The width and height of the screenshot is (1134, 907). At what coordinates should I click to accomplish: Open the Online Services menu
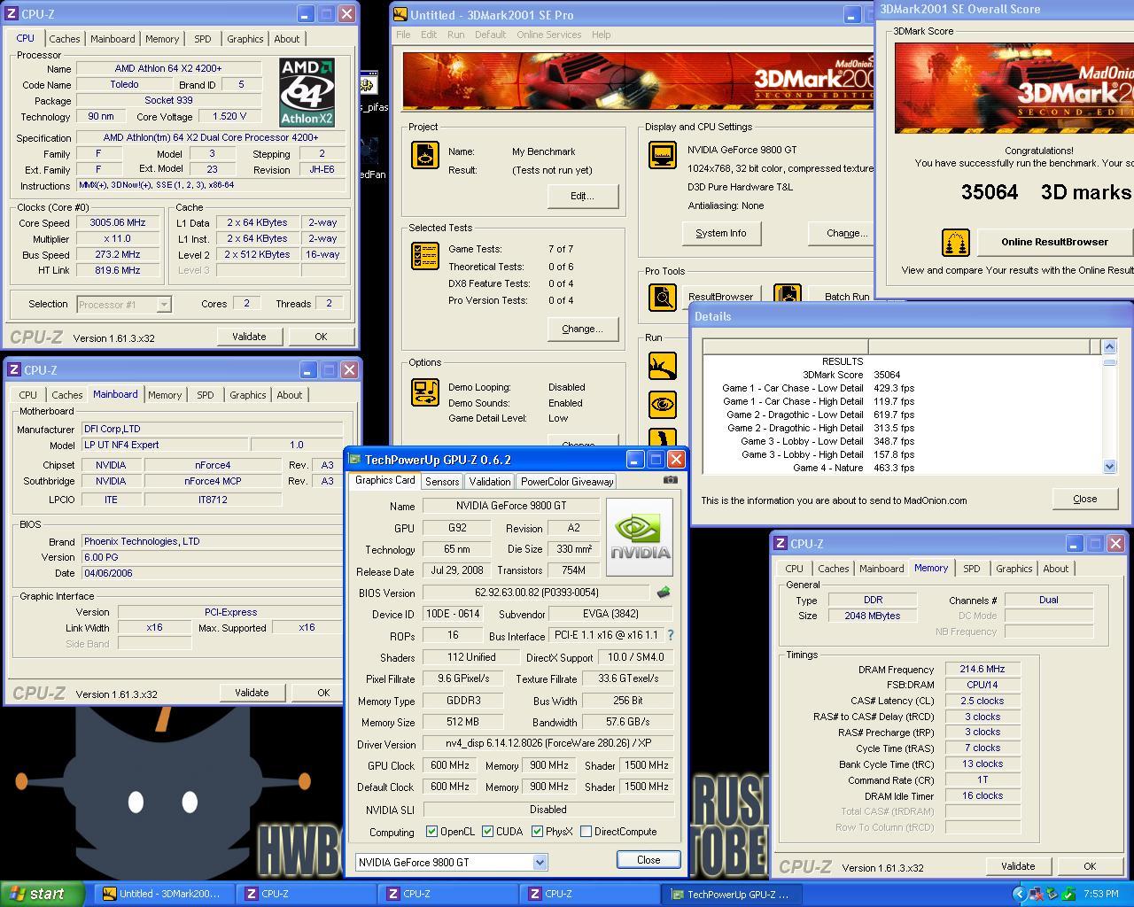click(549, 35)
